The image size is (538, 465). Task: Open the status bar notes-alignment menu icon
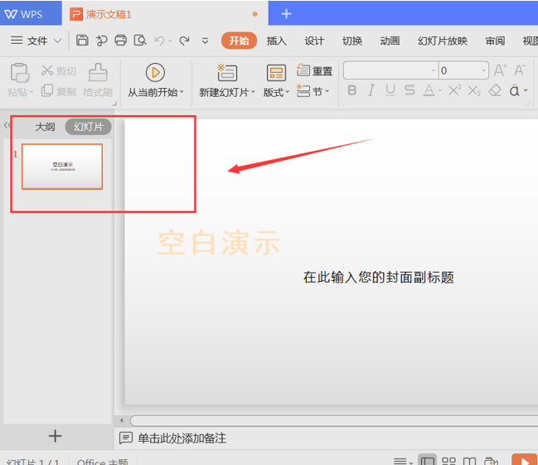pyautogui.click(x=403, y=461)
